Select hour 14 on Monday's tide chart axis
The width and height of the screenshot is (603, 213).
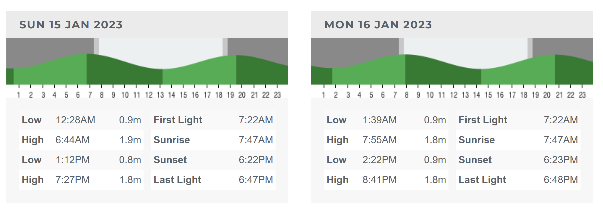coord(477,95)
